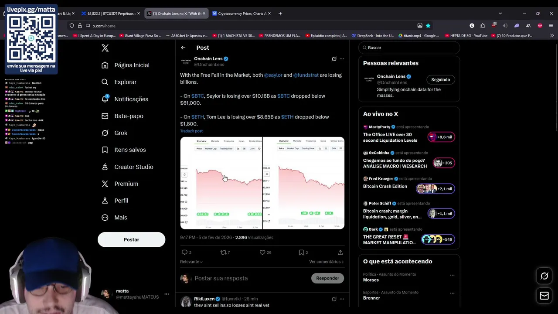The height and width of the screenshot is (314, 558).
Task: Click the Postar button
Action: click(131, 239)
